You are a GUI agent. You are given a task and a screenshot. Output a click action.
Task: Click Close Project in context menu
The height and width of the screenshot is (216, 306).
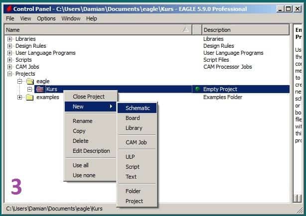(89, 97)
